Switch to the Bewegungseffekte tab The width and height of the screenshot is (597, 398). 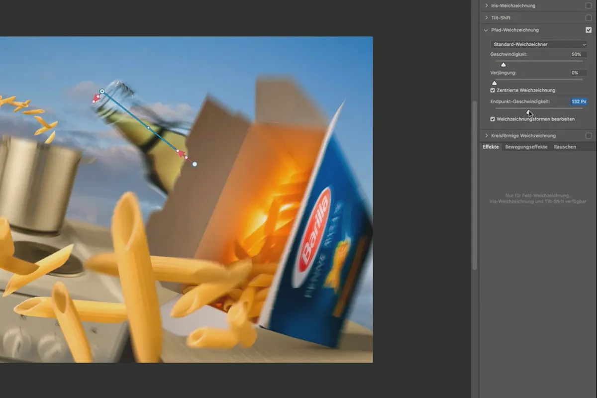pyautogui.click(x=526, y=147)
